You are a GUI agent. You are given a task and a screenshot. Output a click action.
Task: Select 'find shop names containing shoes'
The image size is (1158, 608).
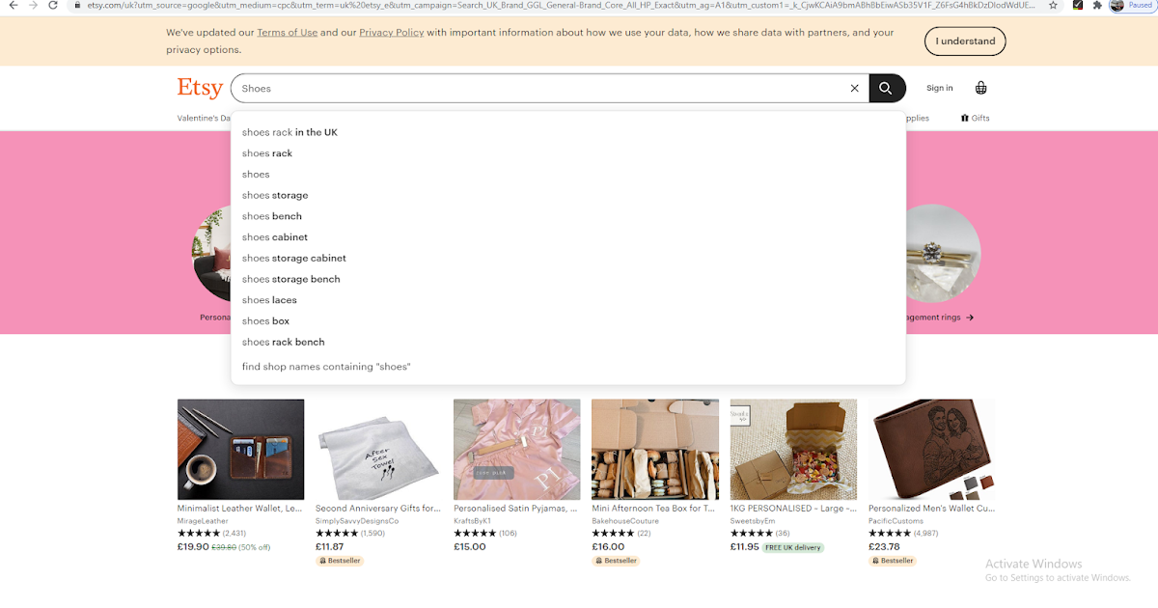click(326, 367)
